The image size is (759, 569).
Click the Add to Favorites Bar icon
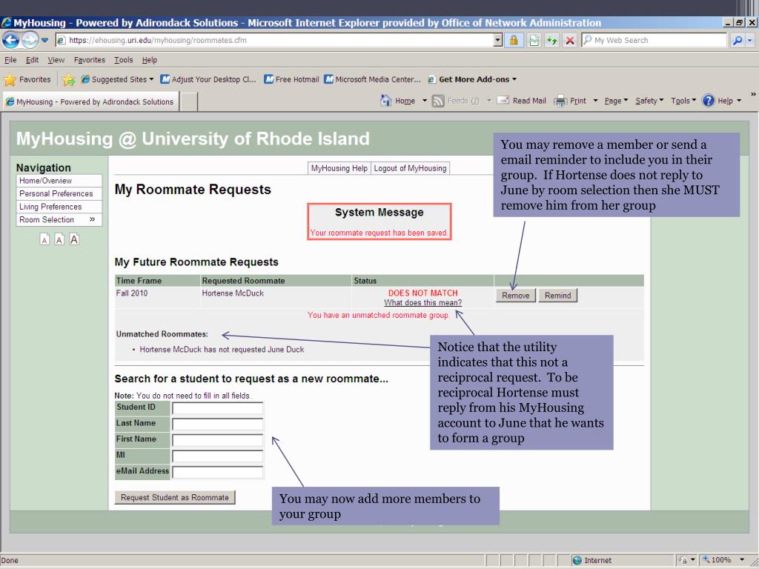click(x=68, y=79)
